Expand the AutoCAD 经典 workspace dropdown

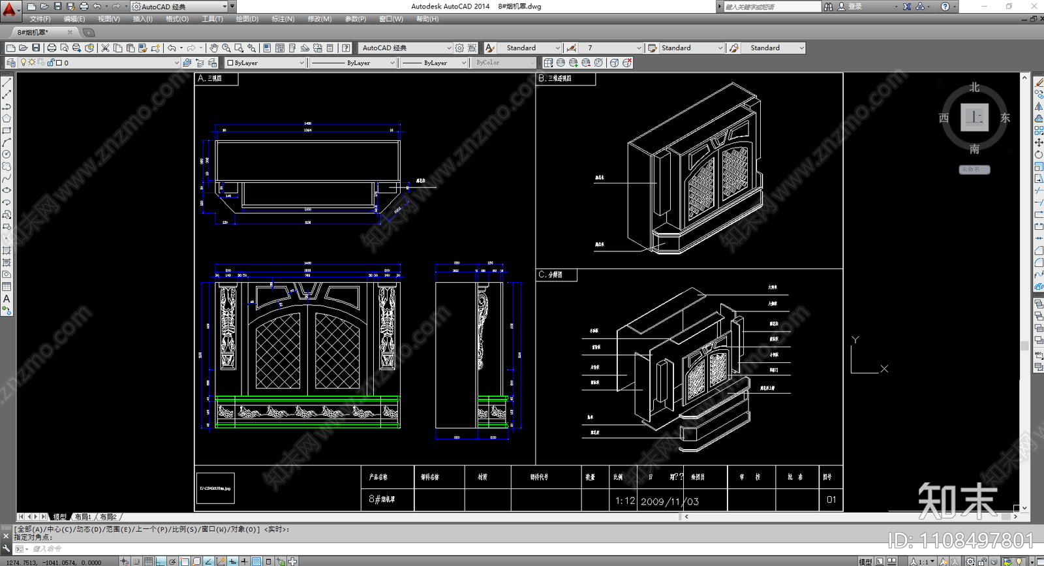(448, 48)
